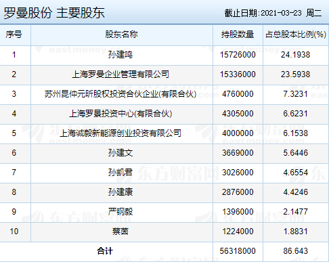Click the 股东名称 column header
This screenshot has height=264, width=329.
pyautogui.click(x=121, y=35)
